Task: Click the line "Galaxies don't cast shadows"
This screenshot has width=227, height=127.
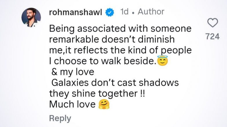Action: click(115, 83)
